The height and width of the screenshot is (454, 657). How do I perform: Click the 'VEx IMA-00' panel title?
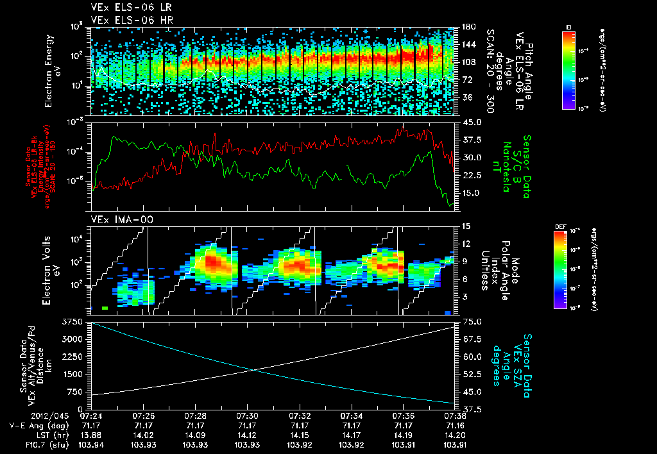[x=122, y=219]
